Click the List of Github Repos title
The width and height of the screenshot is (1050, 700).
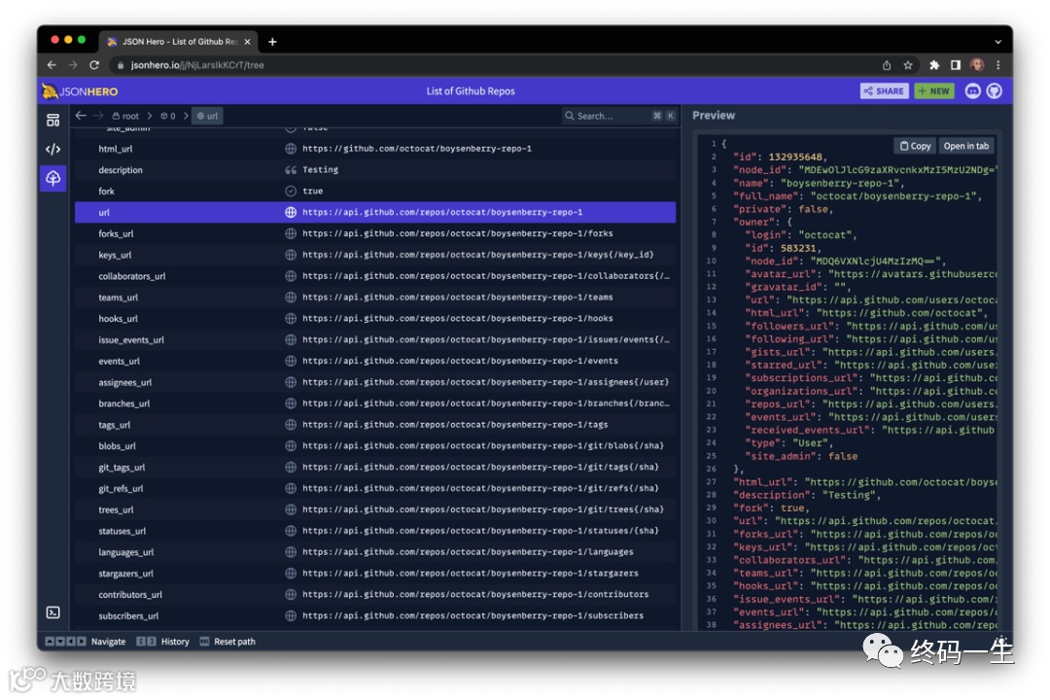(x=471, y=91)
